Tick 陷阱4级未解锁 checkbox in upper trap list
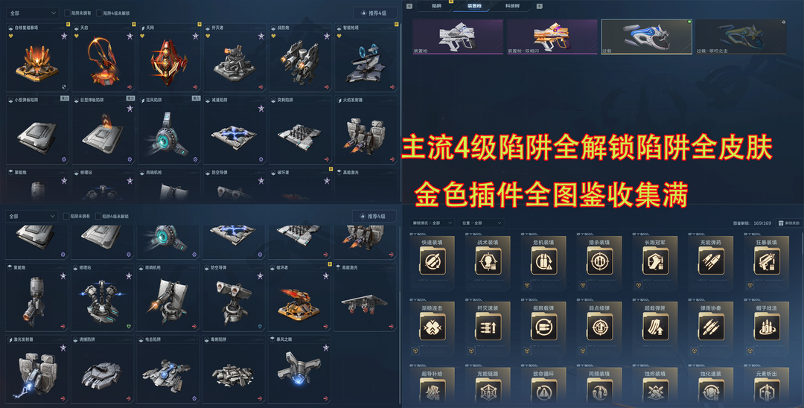Viewport: 804px width, 408px height. click(x=98, y=13)
